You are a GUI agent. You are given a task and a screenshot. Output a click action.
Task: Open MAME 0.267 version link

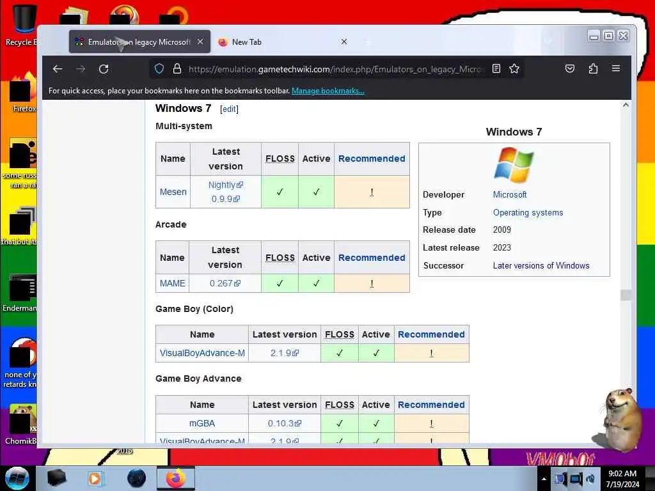225,283
